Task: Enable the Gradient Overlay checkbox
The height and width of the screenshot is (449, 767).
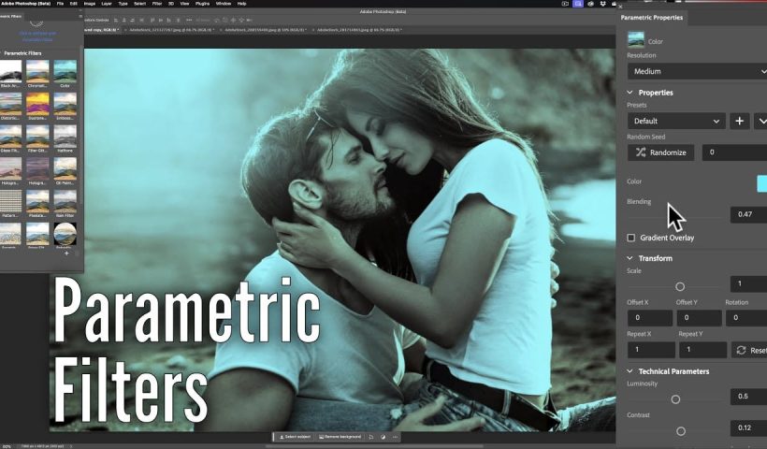Action: (631, 239)
